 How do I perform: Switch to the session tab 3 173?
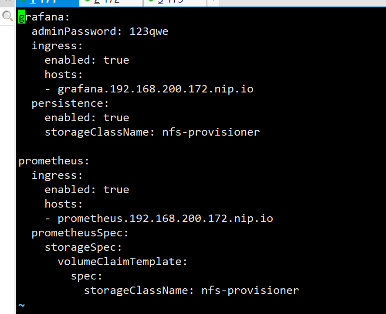(x=175, y=3)
